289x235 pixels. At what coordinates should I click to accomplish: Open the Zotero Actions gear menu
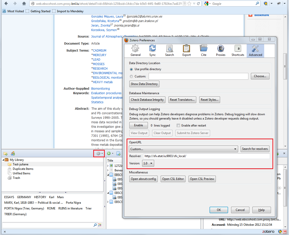click(99, 153)
